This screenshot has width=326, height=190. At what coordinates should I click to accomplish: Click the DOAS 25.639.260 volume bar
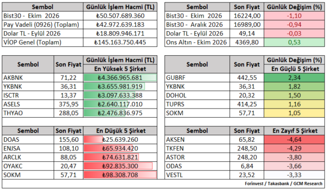pyautogui.click(x=120, y=139)
